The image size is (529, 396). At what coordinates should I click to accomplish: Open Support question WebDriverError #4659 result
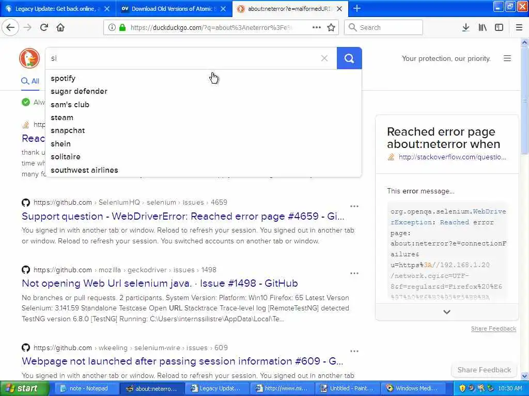tap(183, 216)
